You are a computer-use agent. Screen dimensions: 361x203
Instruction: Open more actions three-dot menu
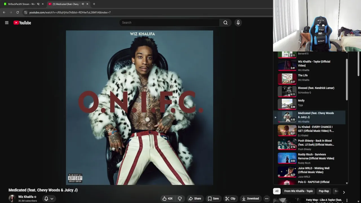pos(267,198)
